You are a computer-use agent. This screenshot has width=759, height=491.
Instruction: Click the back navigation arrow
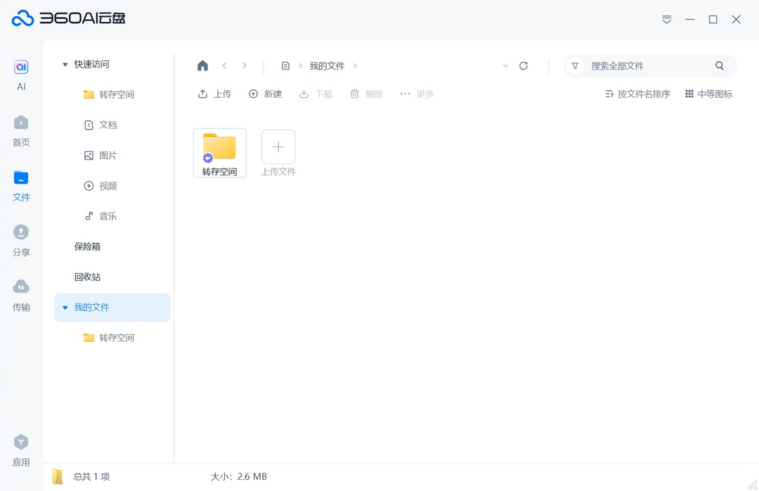(224, 65)
